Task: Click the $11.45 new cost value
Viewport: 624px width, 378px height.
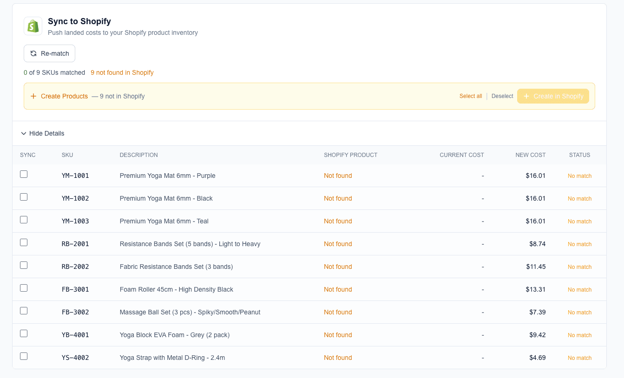Action: point(536,267)
